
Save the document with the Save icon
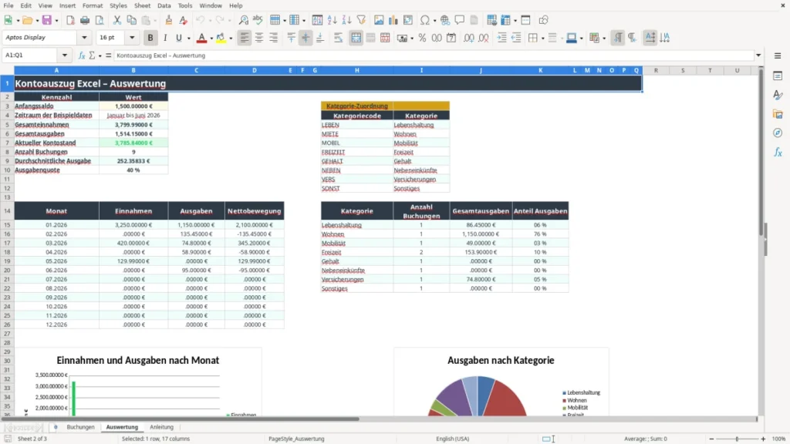pos(47,20)
